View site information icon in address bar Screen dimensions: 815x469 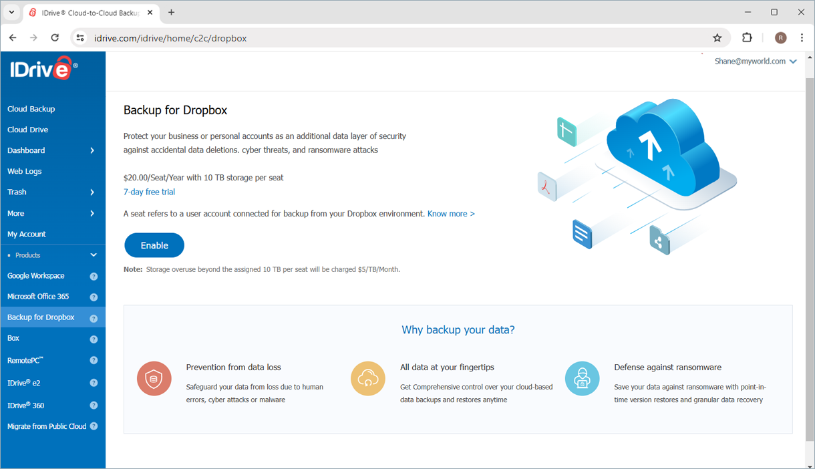pyautogui.click(x=80, y=38)
